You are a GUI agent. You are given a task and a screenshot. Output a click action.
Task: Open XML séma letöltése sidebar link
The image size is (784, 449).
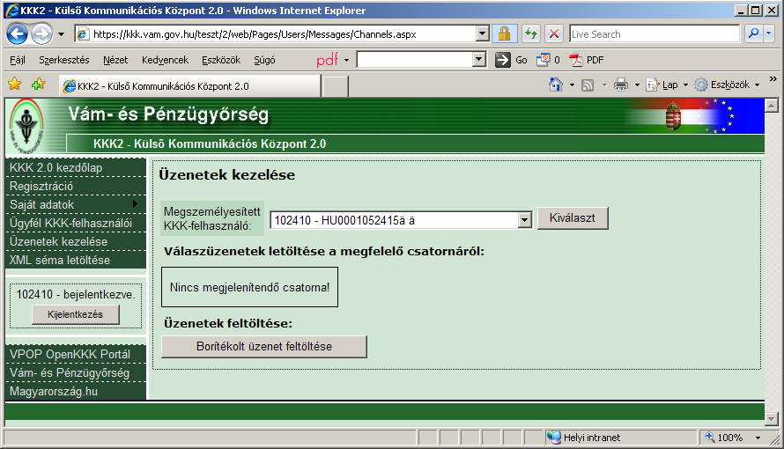(76, 261)
